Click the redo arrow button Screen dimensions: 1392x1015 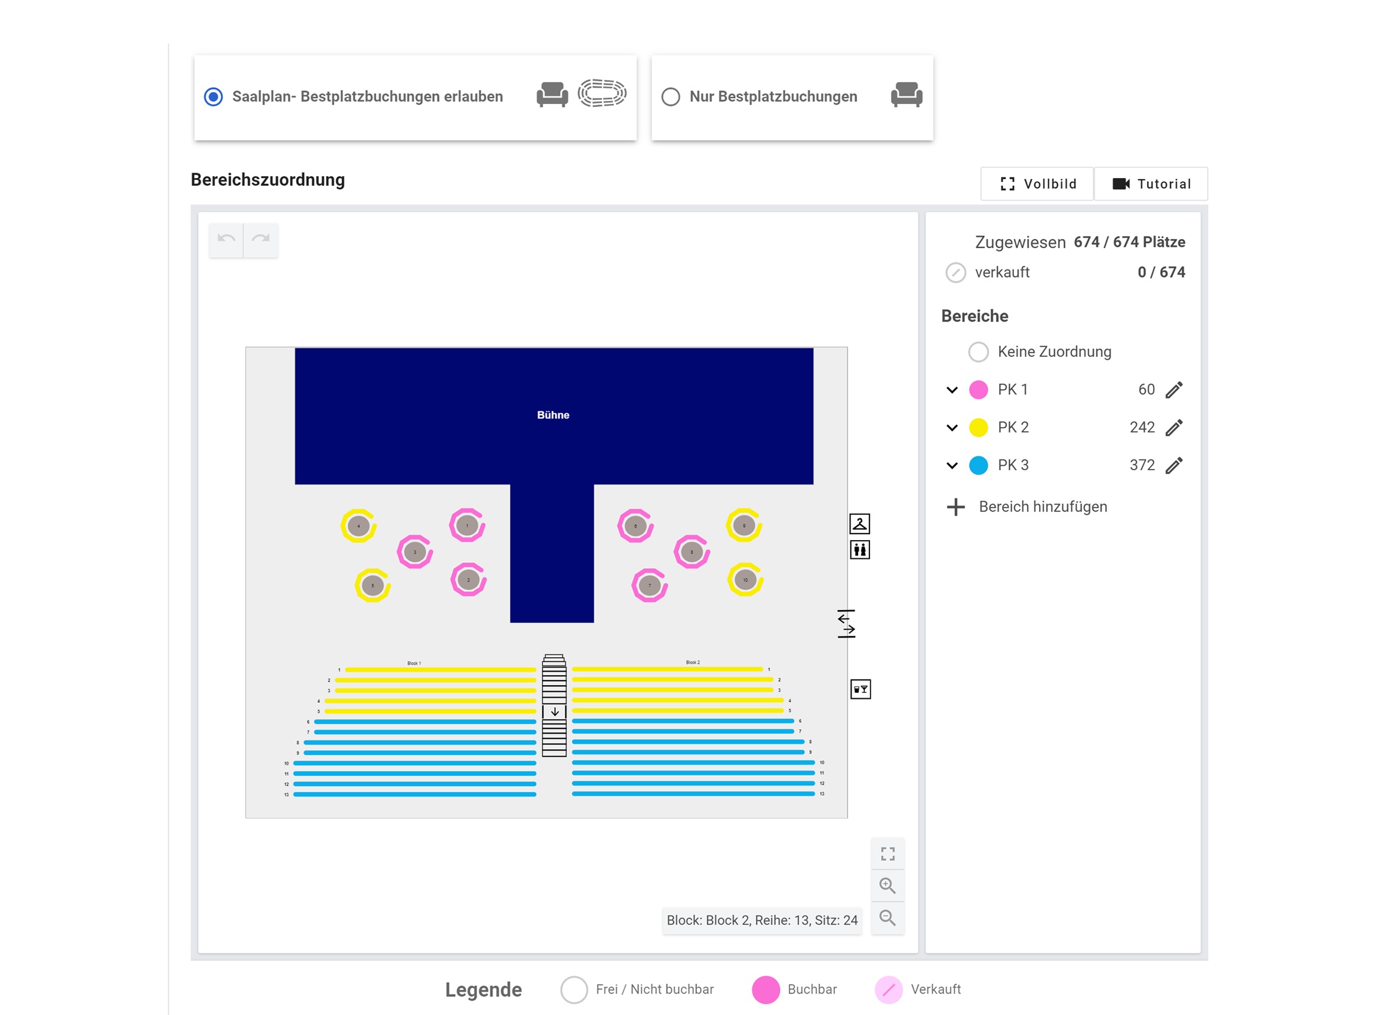[x=261, y=239]
